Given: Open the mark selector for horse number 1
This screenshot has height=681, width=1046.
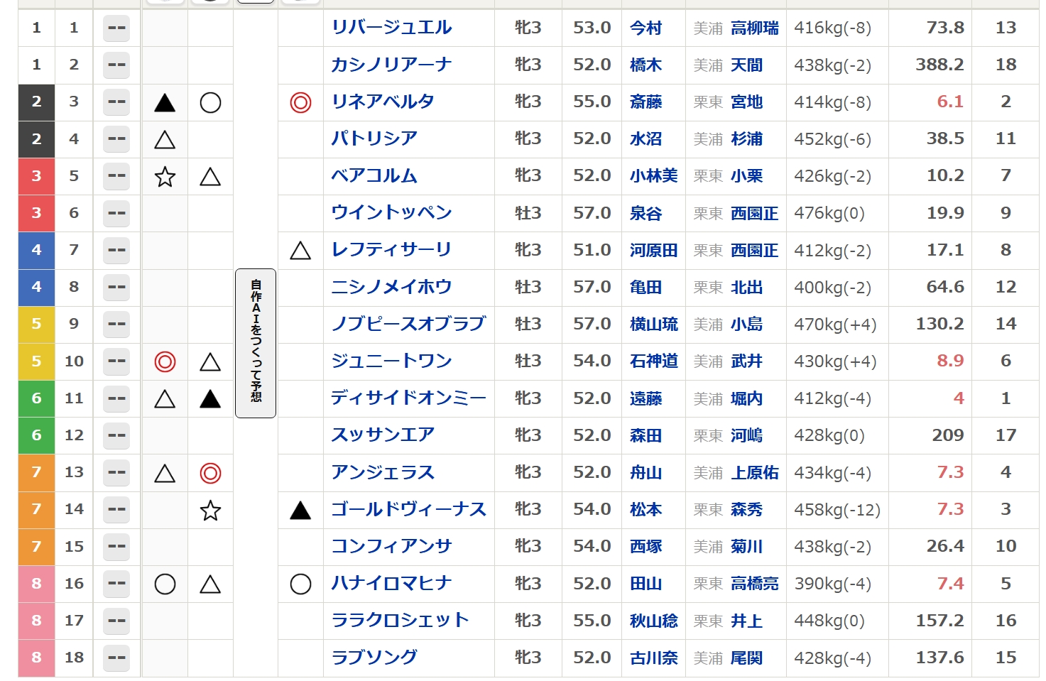Looking at the screenshot, I should tap(116, 28).
